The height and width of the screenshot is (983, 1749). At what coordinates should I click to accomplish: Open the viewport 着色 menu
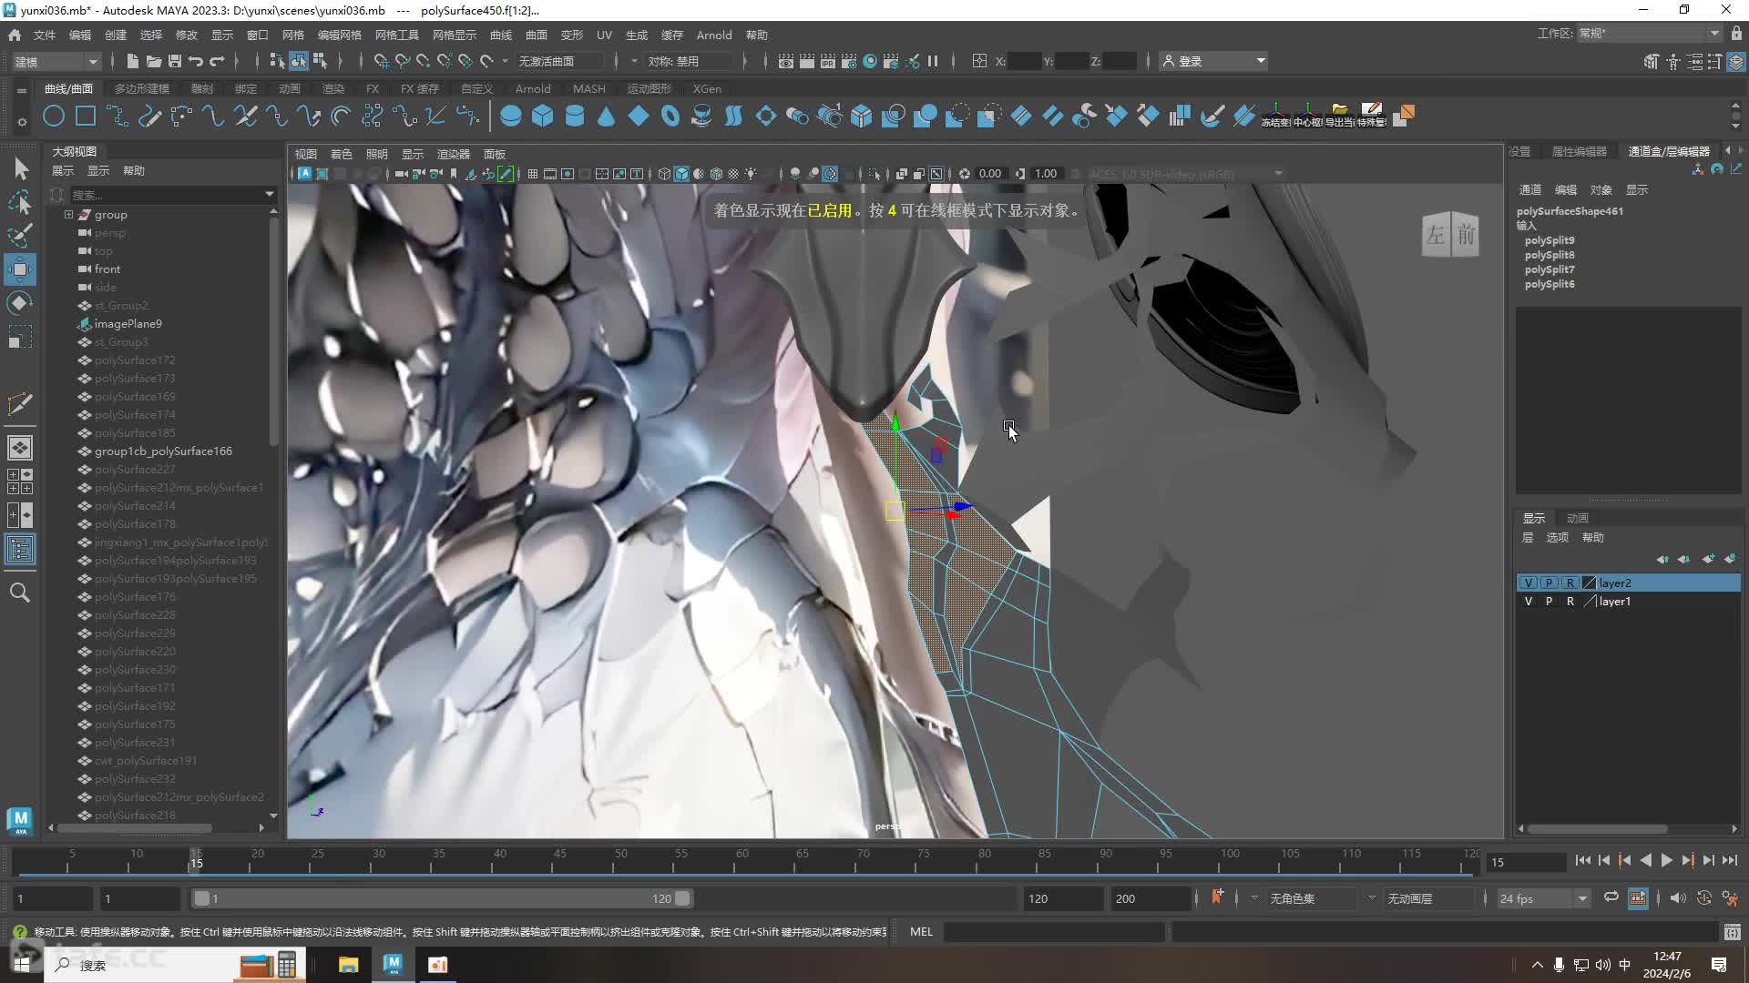[342, 154]
